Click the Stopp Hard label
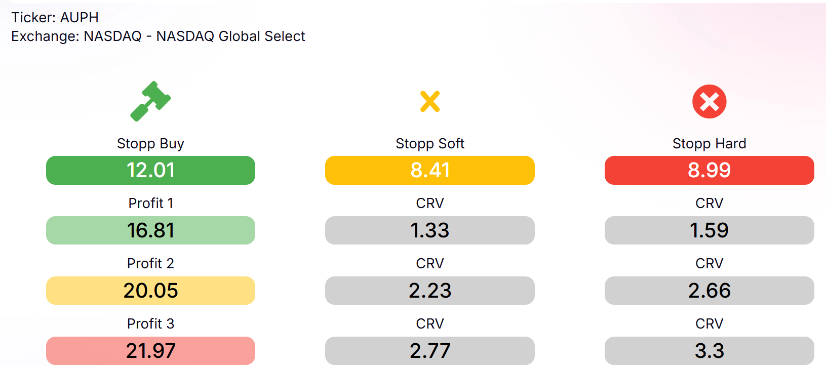The image size is (826, 366). pos(709,144)
